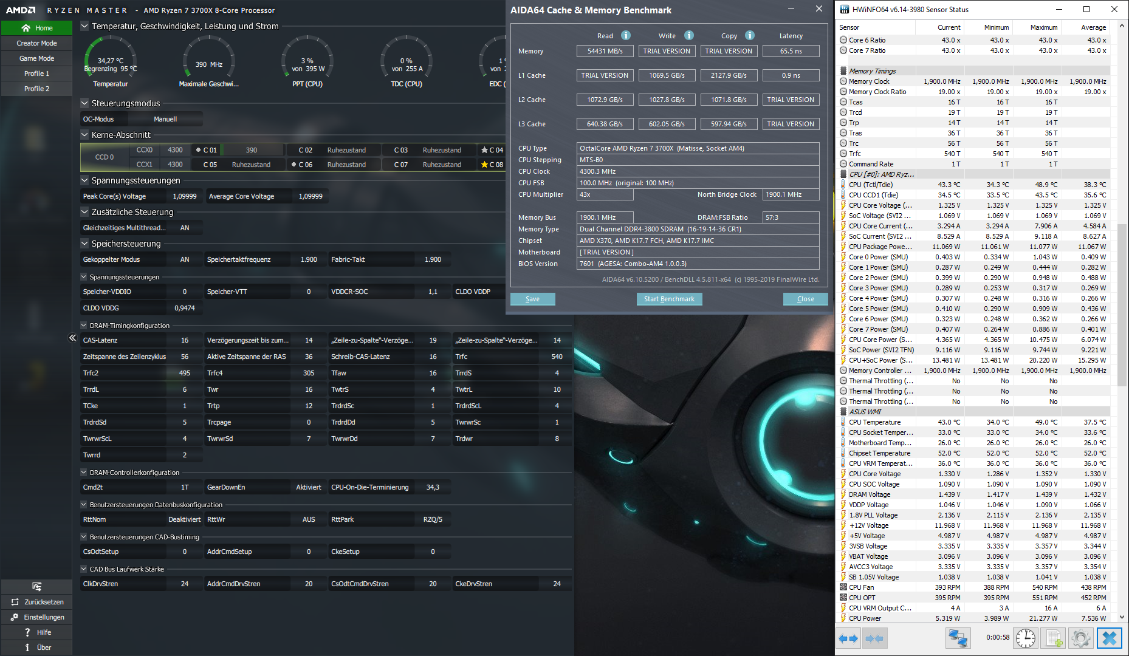Click the HWiNFO64 title bar app icon
Screen dimensions: 1129x656
(x=843, y=9)
